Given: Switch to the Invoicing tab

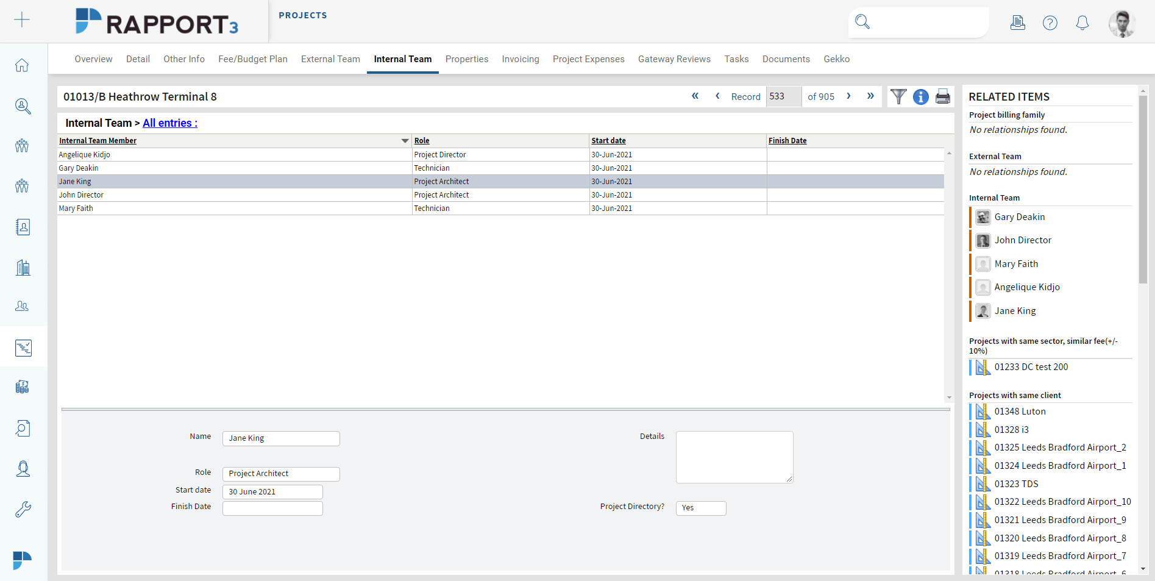Looking at the screenshot, I should tap(520, 59).
